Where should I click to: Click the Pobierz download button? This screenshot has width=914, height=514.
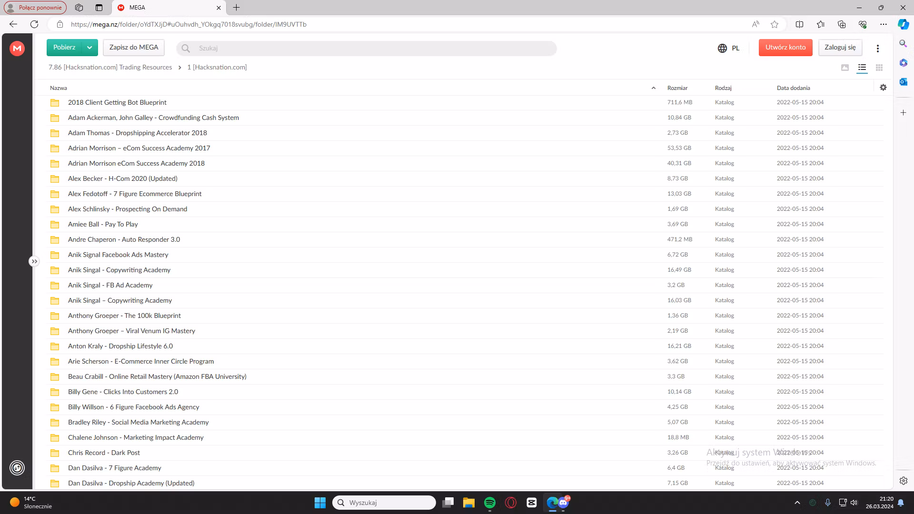[64, 48]
